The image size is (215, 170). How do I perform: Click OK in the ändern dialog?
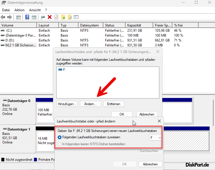point(124,164)
